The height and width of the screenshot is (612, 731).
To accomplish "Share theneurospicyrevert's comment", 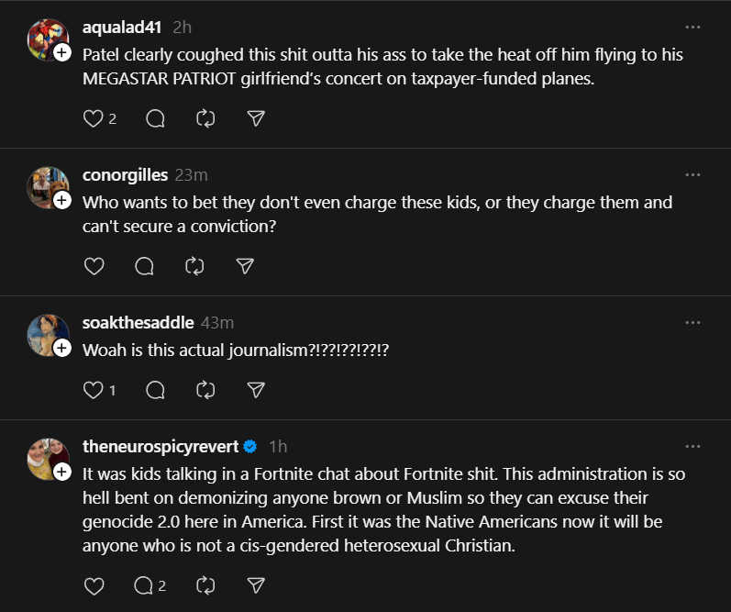I will [x=257, y=585].
